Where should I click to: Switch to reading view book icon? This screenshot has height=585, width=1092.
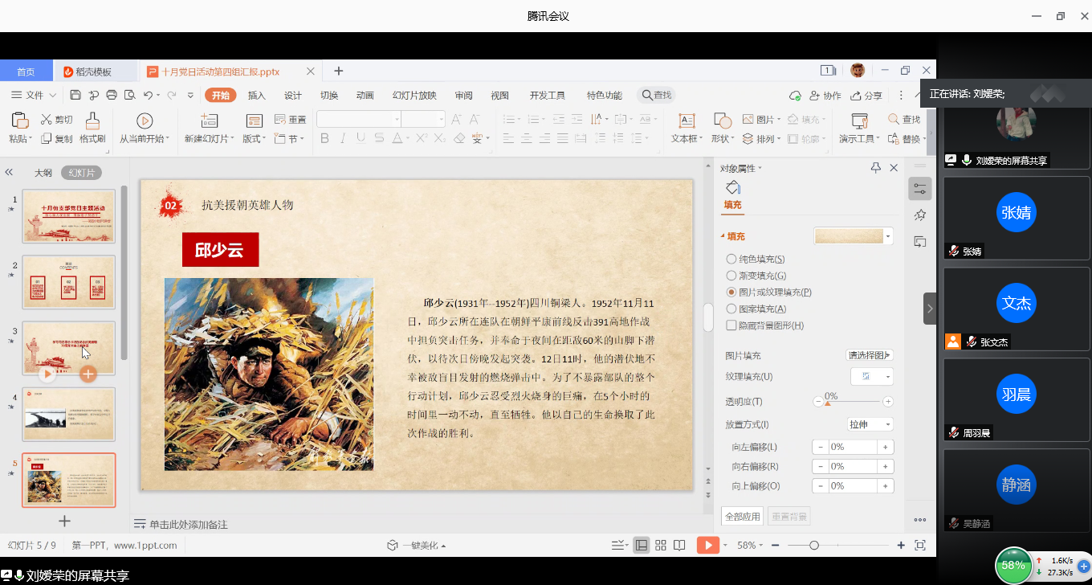(679, 546)
